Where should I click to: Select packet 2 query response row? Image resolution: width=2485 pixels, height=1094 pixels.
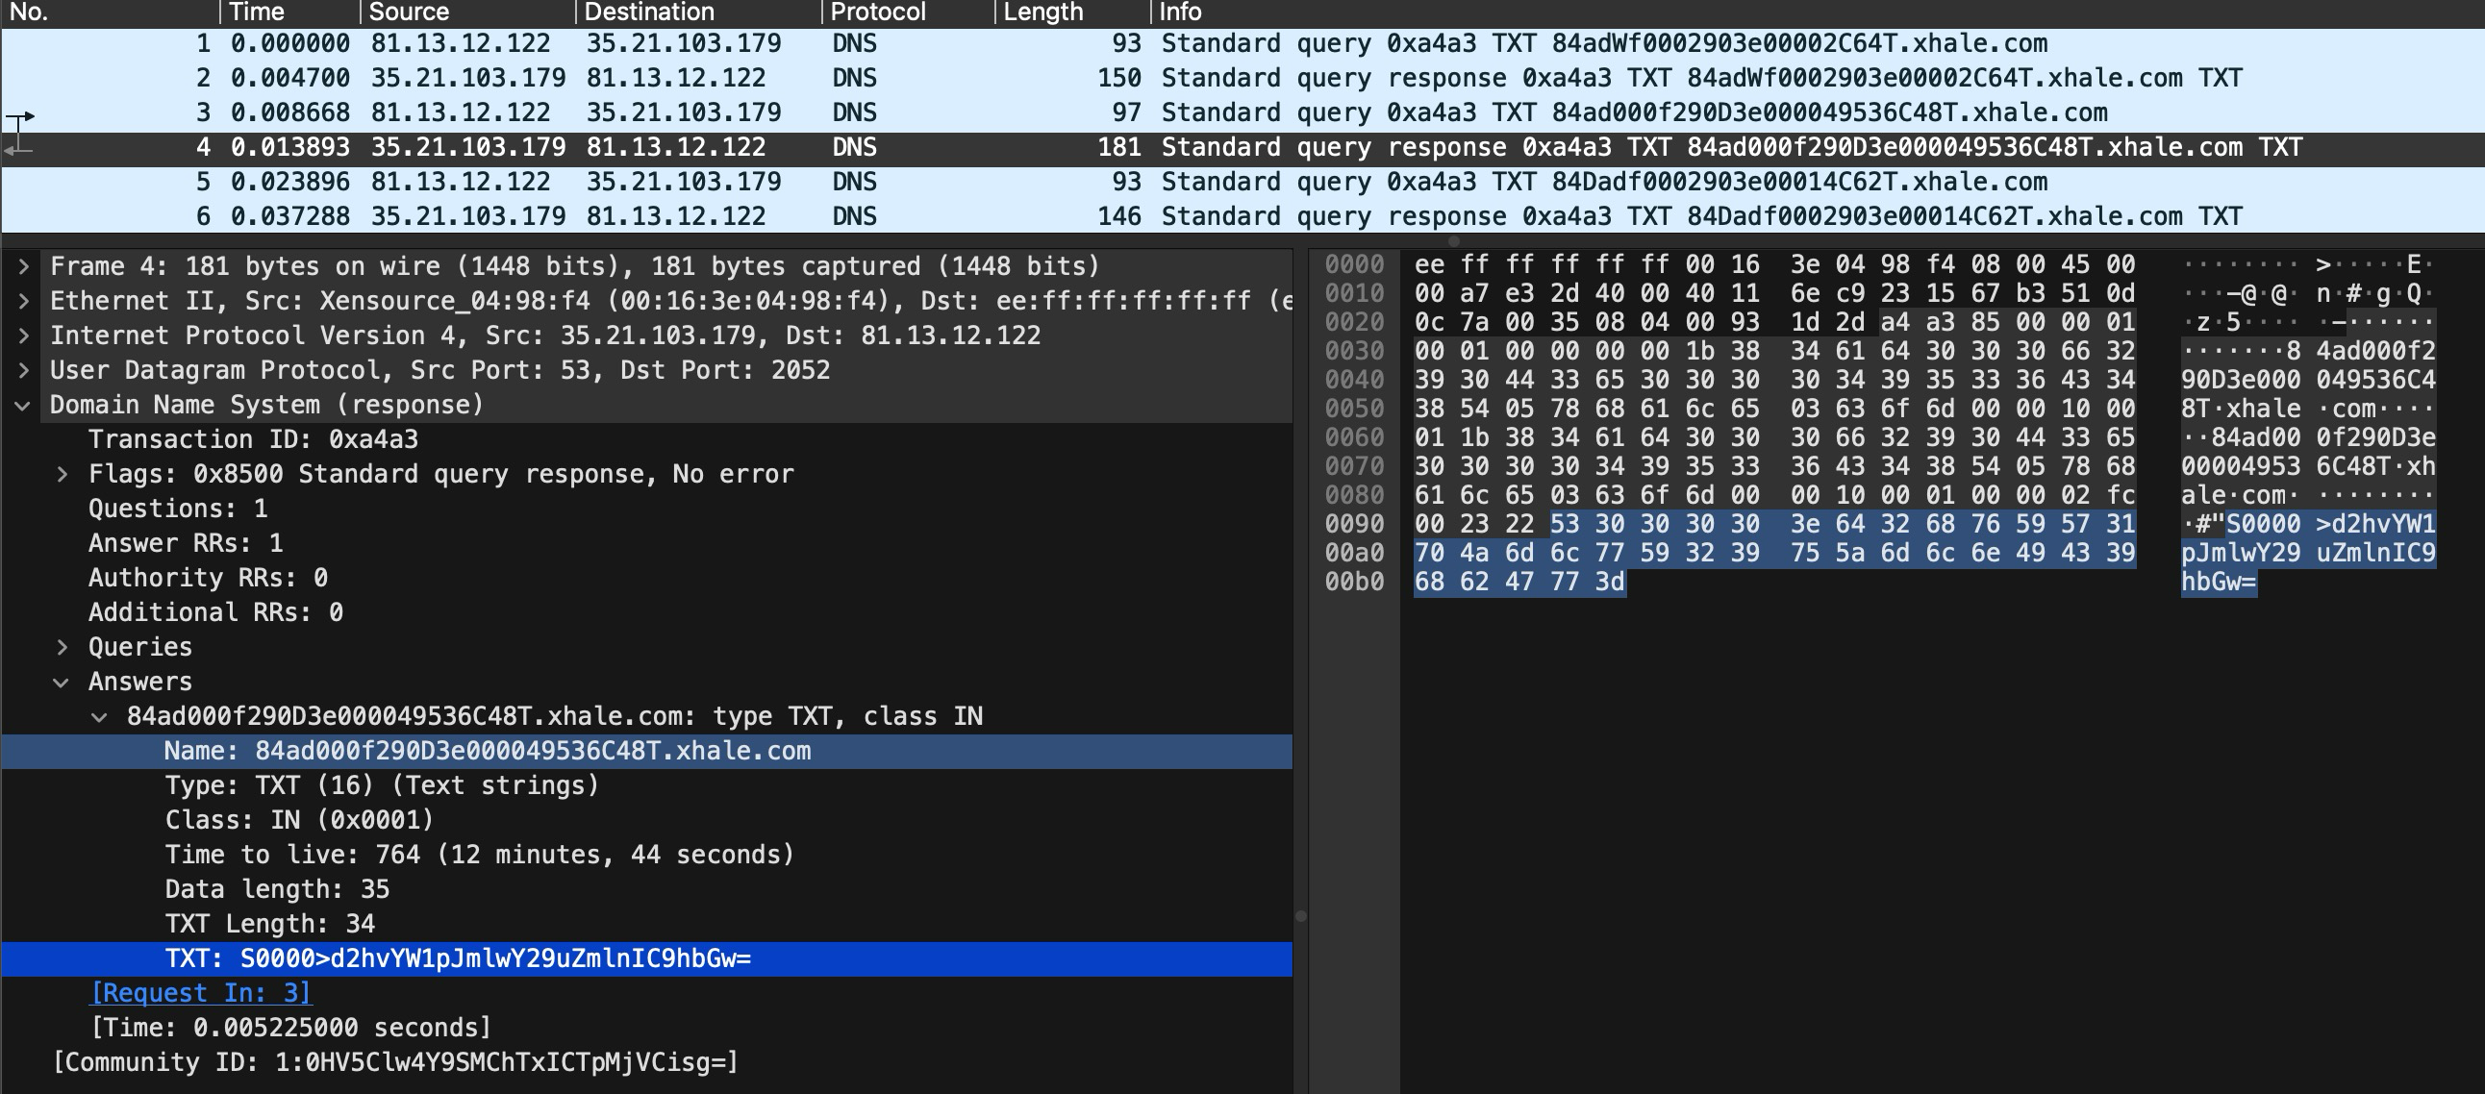(1242, 78)
